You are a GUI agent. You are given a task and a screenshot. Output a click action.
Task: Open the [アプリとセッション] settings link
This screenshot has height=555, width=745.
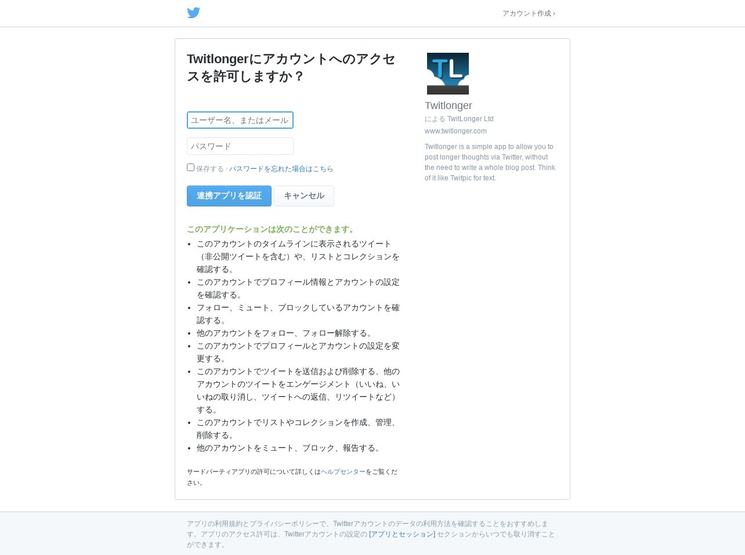click(x=402, y=534)
